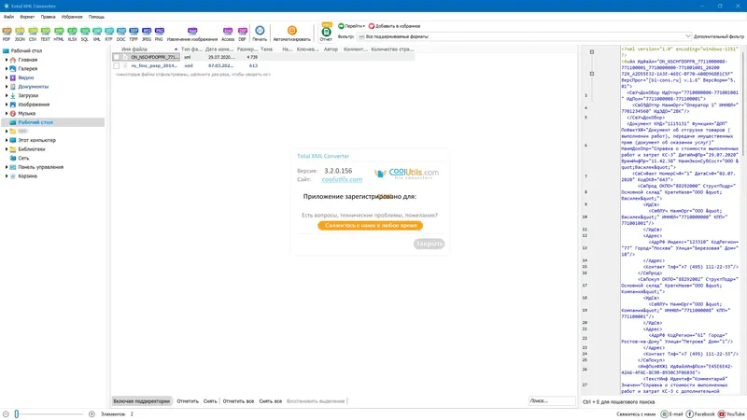Click the Закрыть button in dialog
This screenshot has height=420, width=747.
click(429, 244)
